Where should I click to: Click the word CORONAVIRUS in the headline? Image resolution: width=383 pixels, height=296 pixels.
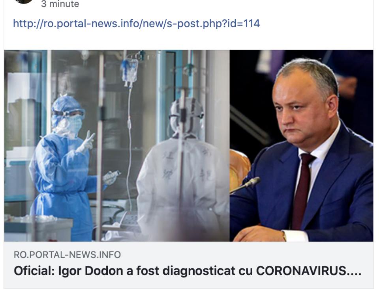[x=301, y=271]
